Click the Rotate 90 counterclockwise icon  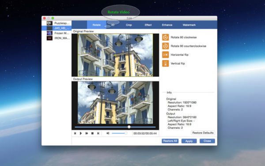tap(166, 46)
